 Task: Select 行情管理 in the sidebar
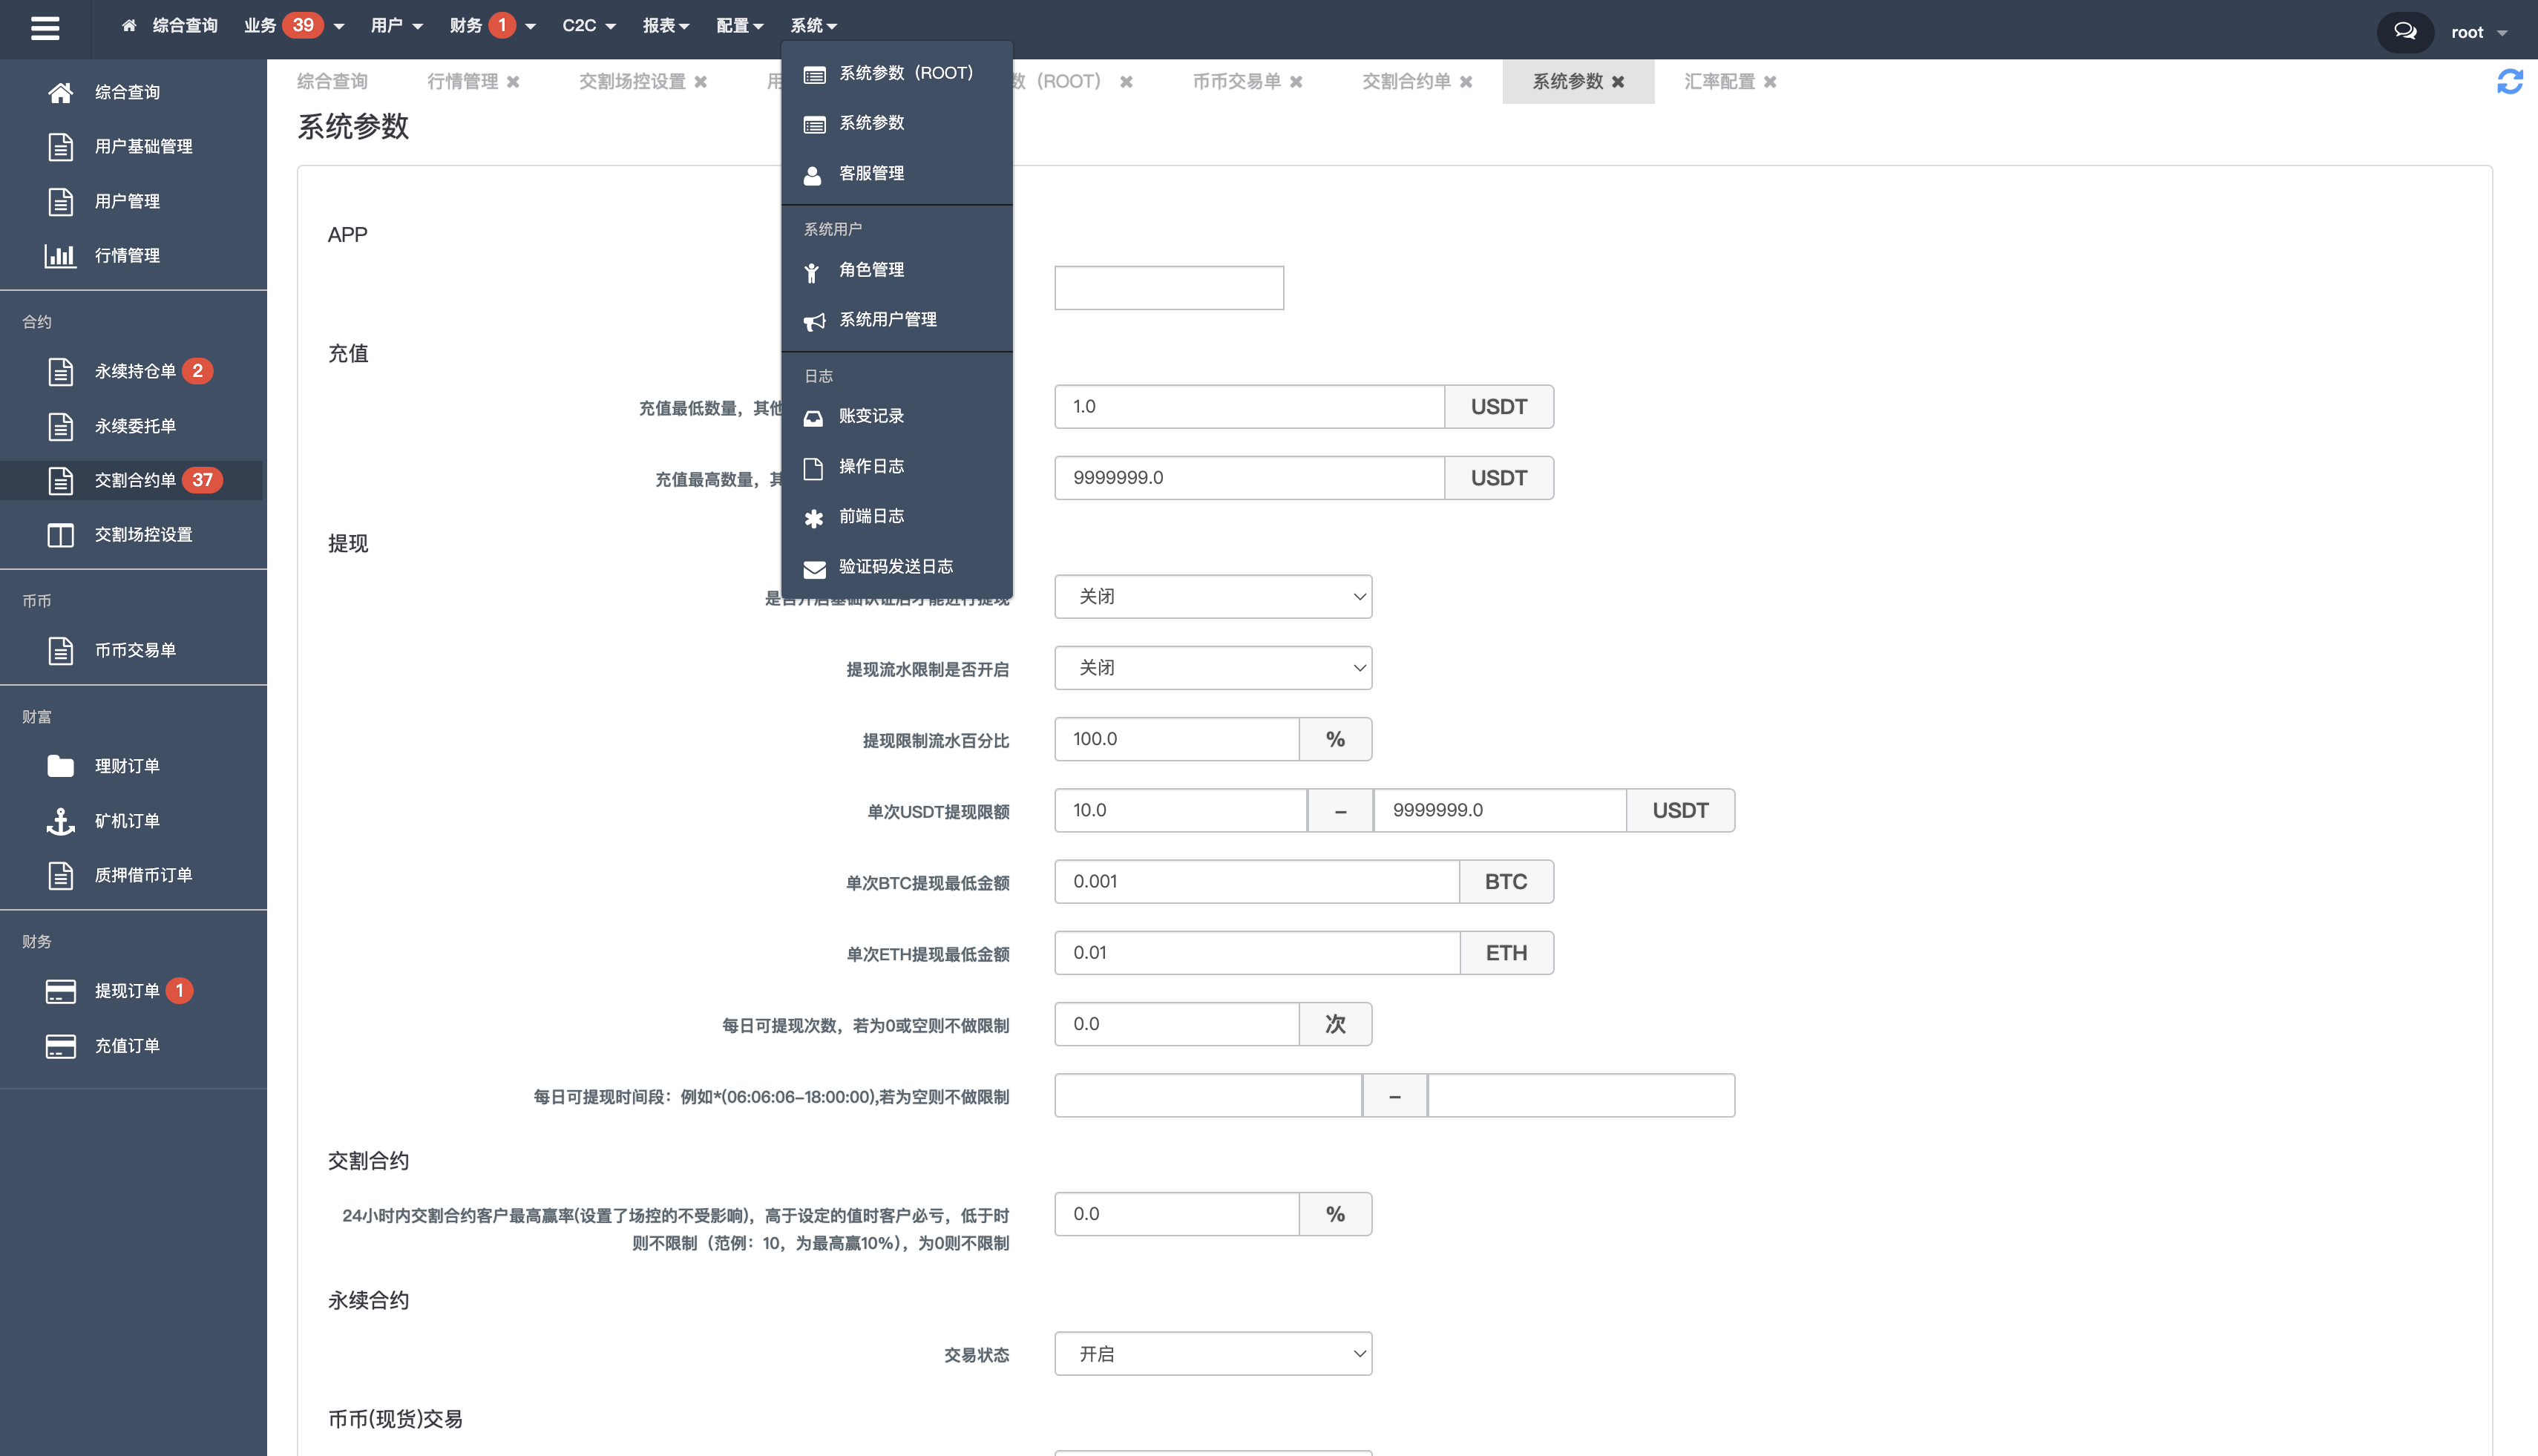(x=126, y=255)
